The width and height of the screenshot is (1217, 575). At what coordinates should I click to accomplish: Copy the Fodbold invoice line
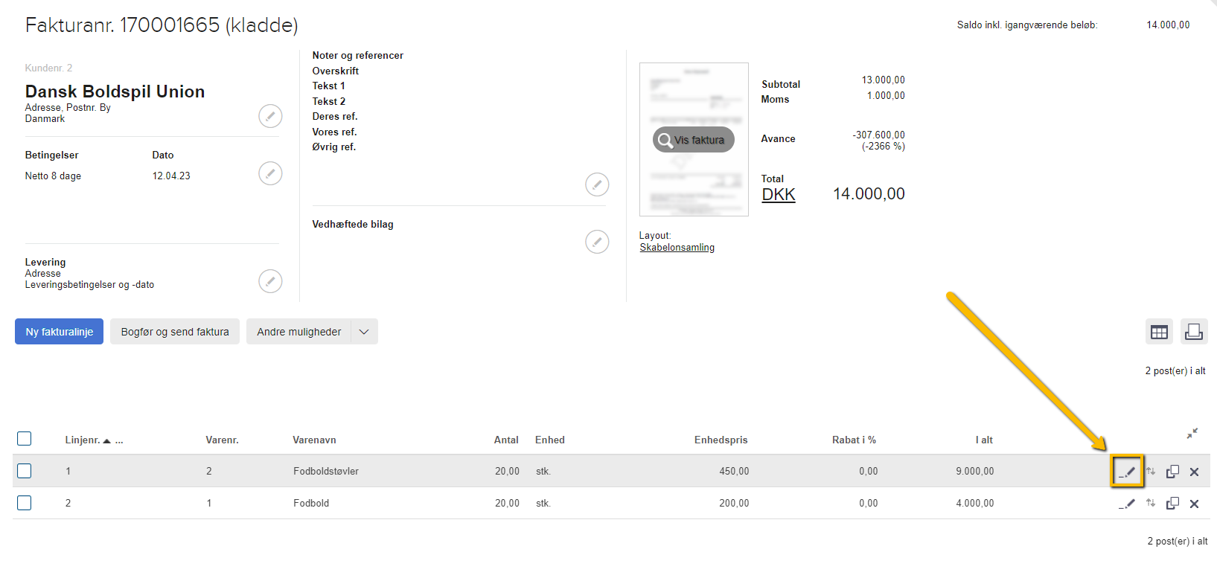tap(1172, 504)
